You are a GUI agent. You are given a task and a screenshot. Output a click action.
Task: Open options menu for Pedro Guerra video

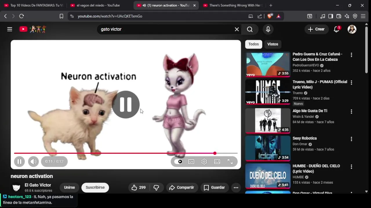351,55
